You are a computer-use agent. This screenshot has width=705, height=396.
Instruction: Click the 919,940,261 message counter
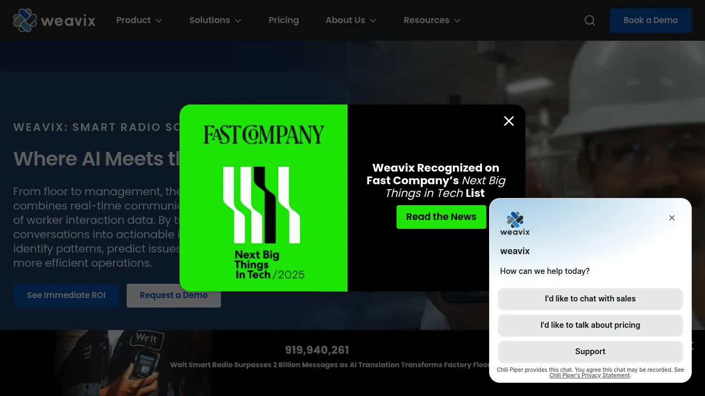click(317, 350)
